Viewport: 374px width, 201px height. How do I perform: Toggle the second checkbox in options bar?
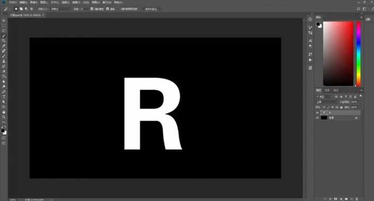(107, 9)
